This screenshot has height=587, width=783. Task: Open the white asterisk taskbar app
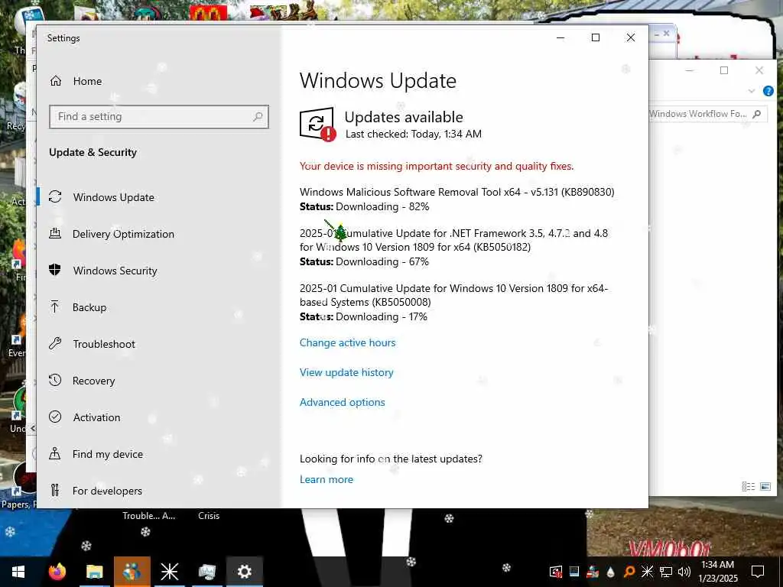pos(169,572)
